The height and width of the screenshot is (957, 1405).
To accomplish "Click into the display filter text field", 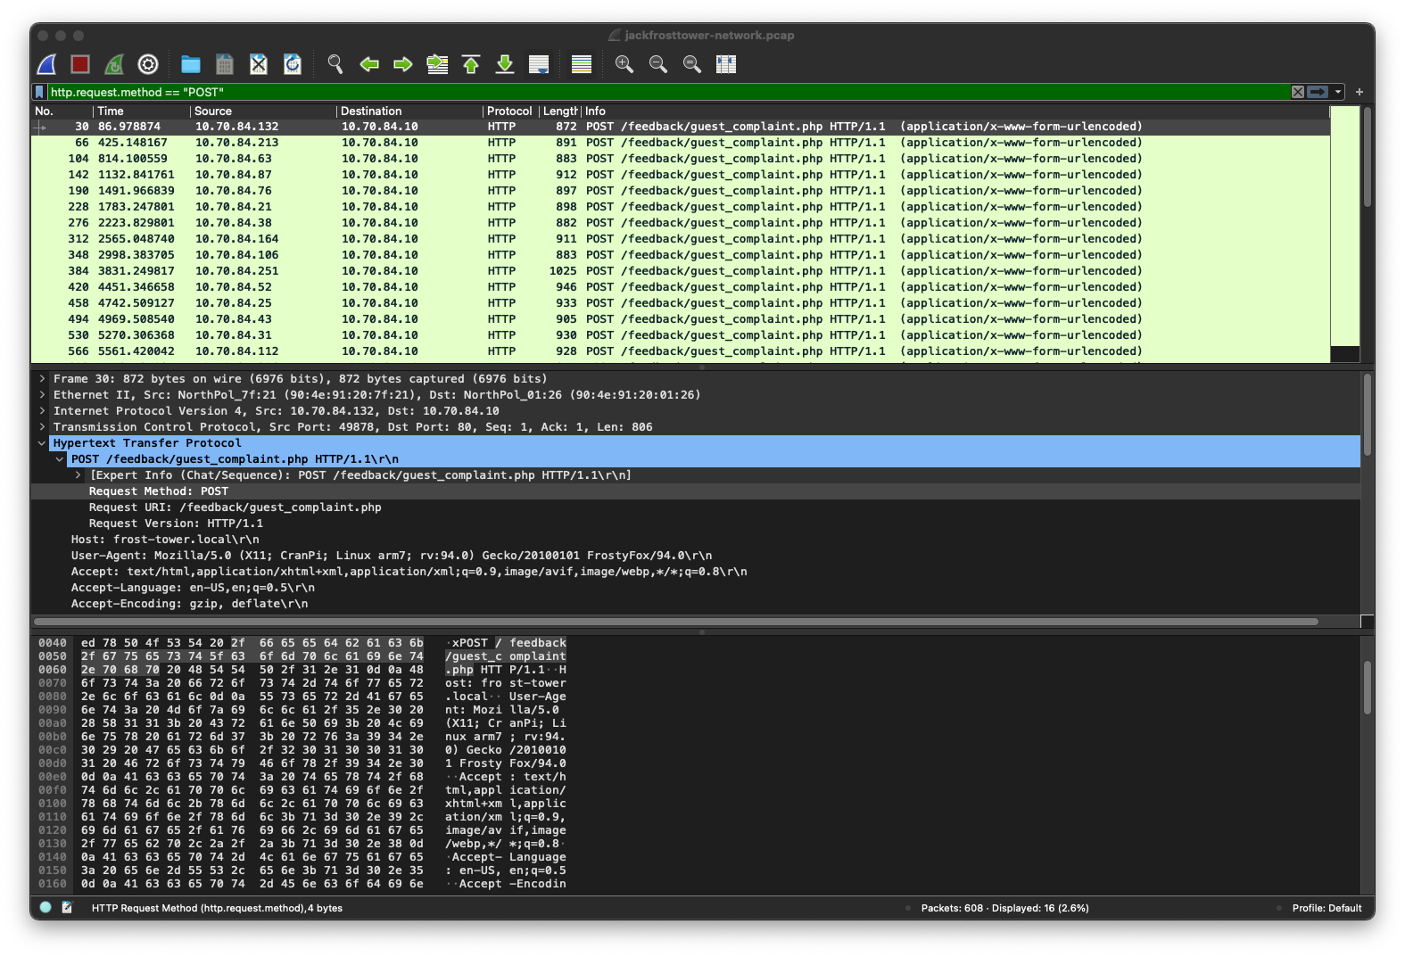I will (667, 92).
